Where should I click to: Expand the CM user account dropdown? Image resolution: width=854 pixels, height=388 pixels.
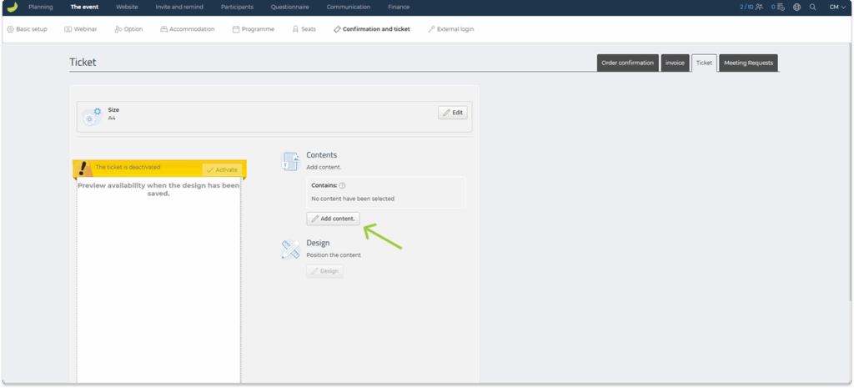coord(837,7)
